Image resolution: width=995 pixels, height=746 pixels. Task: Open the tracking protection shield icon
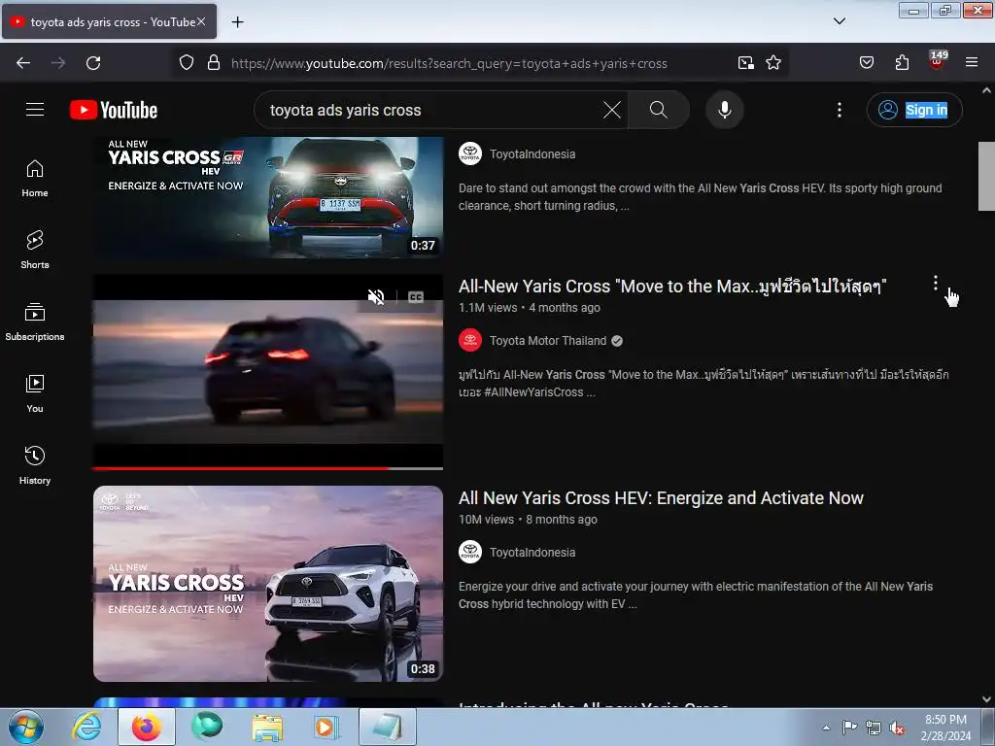click(x=186, y=63)
